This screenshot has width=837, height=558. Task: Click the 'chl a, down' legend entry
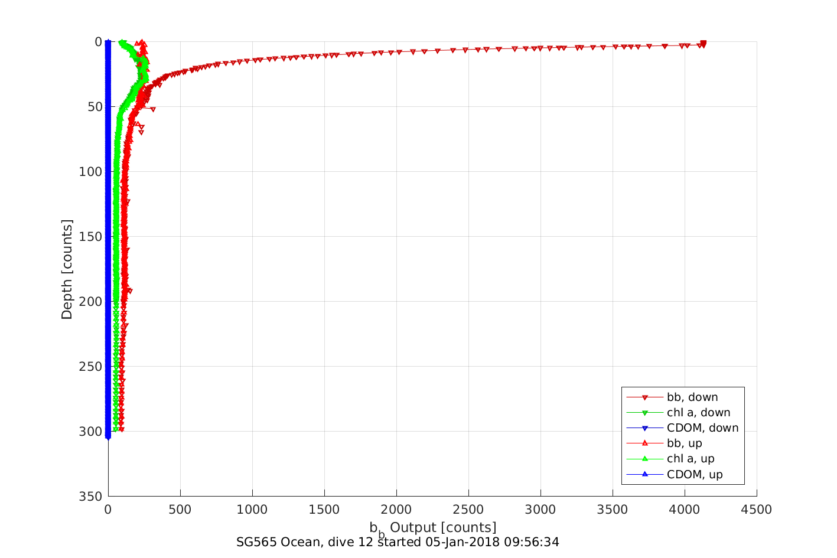[x=698, y=413]
